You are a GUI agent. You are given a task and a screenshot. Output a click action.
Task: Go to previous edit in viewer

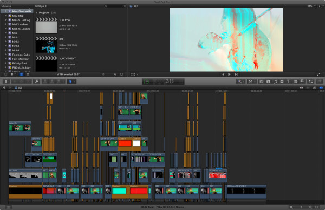point(223,74)
